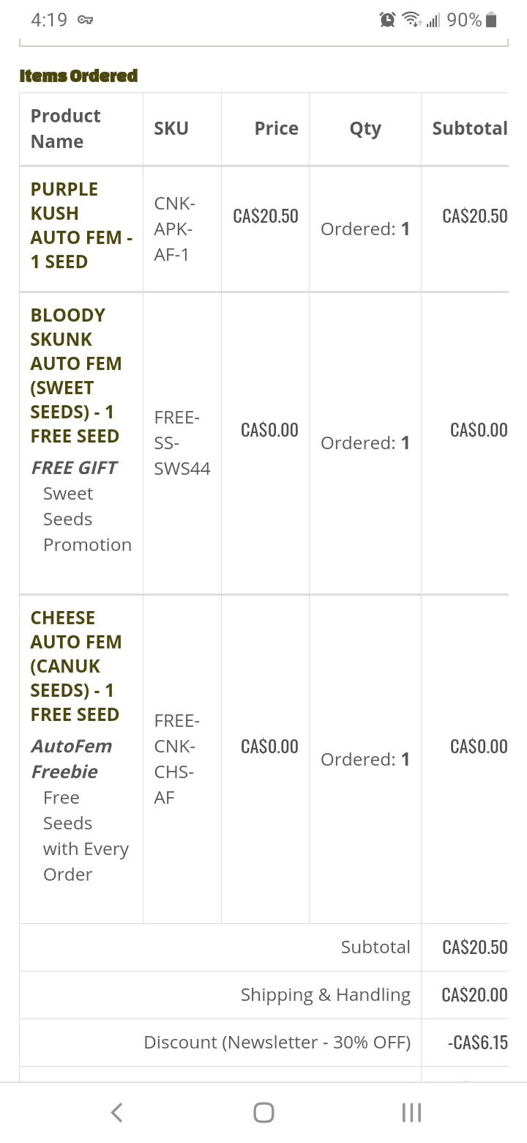Tap the battery indicator icon
527x1143 pixels.
(x=491, y=20)
